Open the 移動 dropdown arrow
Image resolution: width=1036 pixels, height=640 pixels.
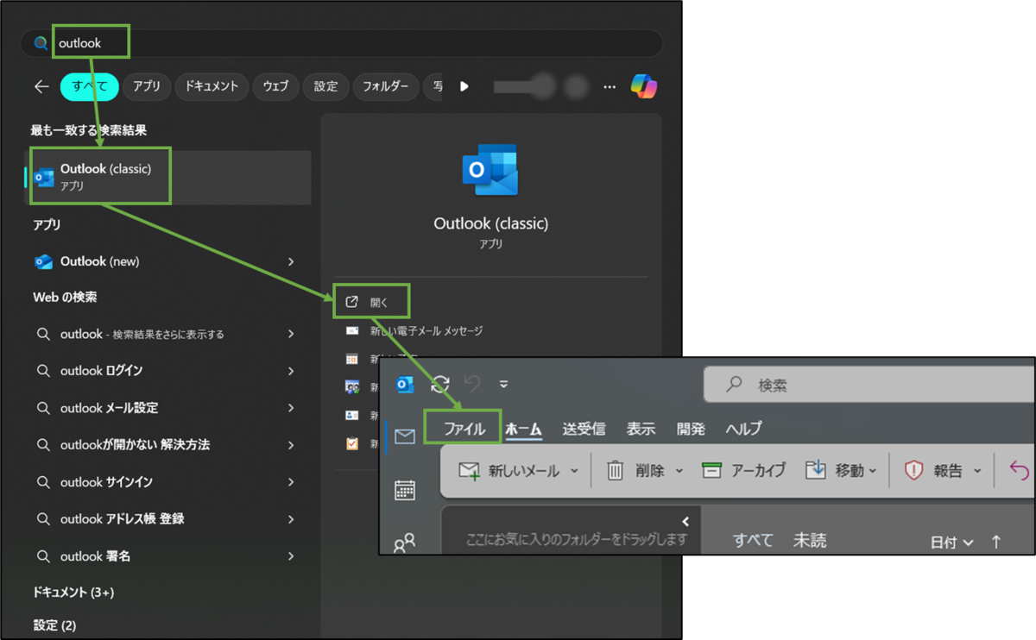873,472
